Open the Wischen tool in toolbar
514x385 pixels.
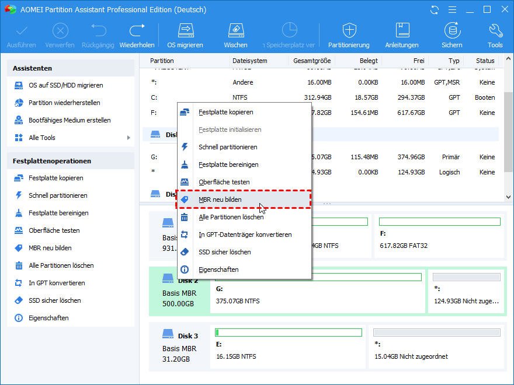click(x=236, y=36)
